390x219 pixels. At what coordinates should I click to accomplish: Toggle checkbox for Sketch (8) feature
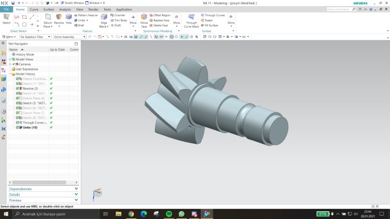point(17,118)
